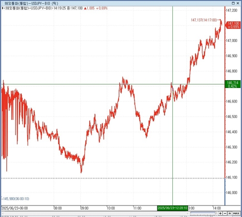Select the USDJPY-BID series legend marker
Screen dimensions: 242x217
[x=2, y=8]
